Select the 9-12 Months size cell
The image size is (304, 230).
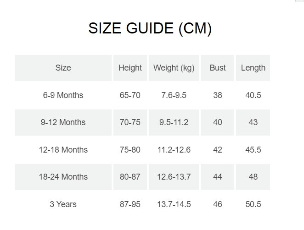(63, 122)
